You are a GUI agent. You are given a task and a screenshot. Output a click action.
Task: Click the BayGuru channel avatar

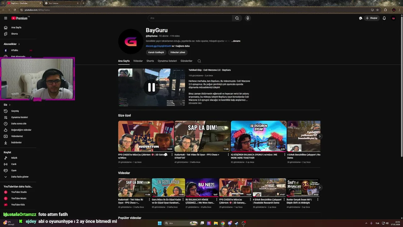[x=130, y=41]
